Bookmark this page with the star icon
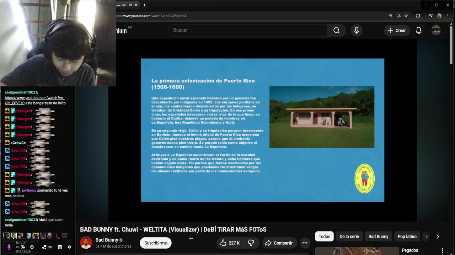Image resolution: width=455 pixels, height=255 pixels. (406, 16)
